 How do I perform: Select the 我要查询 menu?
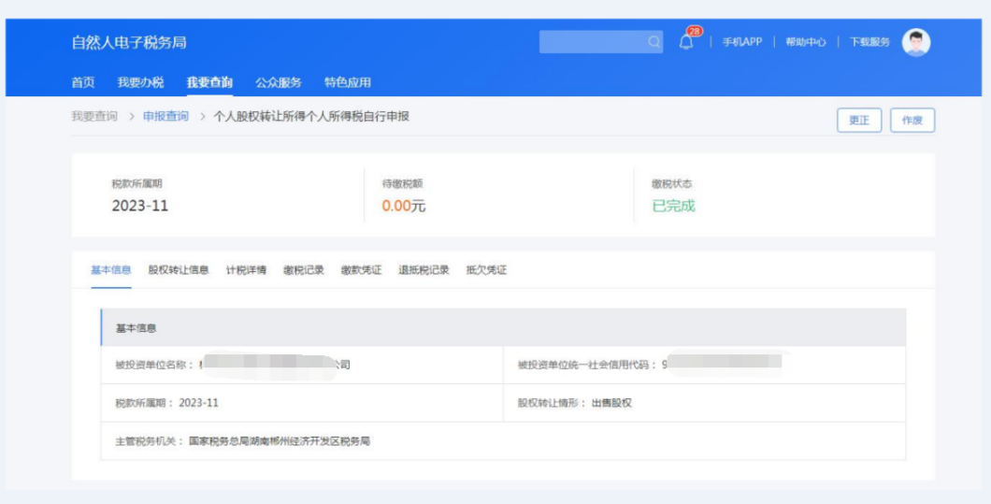click(209, 82)
